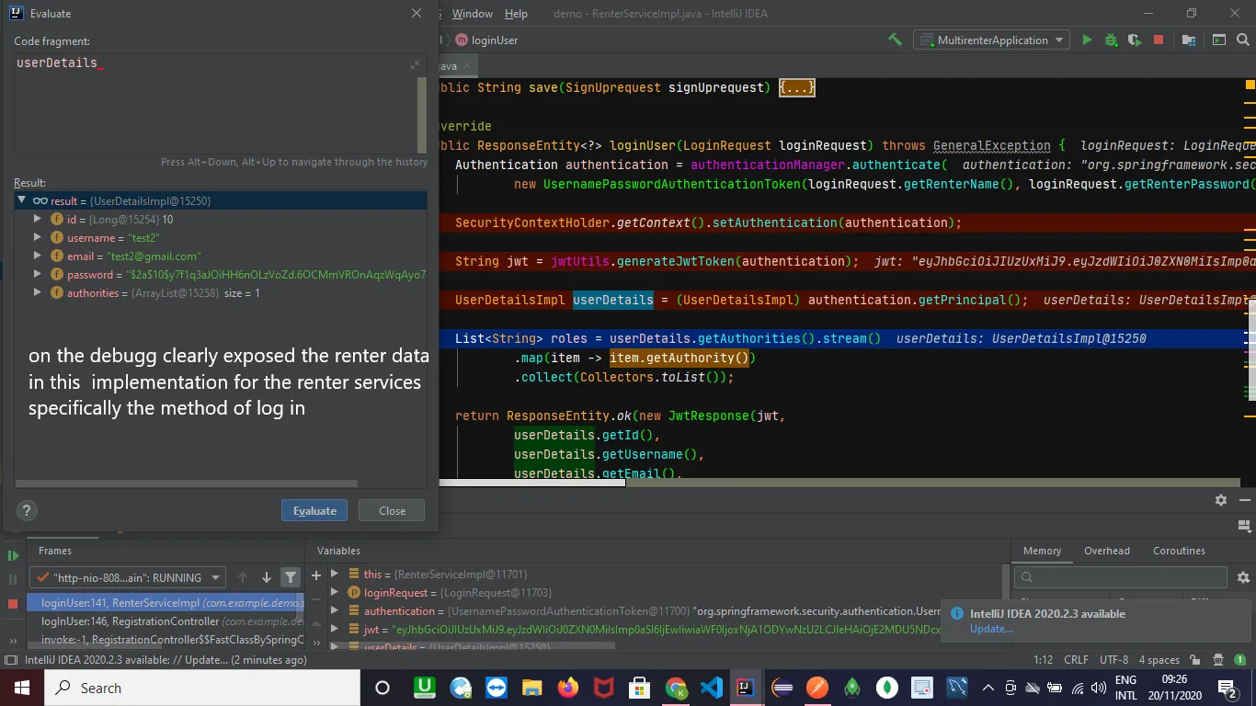Stop debug session red square in debug panel
This screenshot has height=706, width=1256.
(13, 604)
